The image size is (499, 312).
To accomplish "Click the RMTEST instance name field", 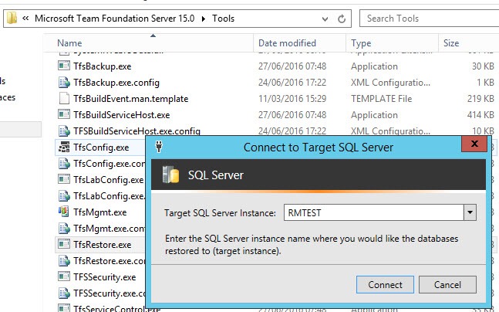I will [373, 212].
